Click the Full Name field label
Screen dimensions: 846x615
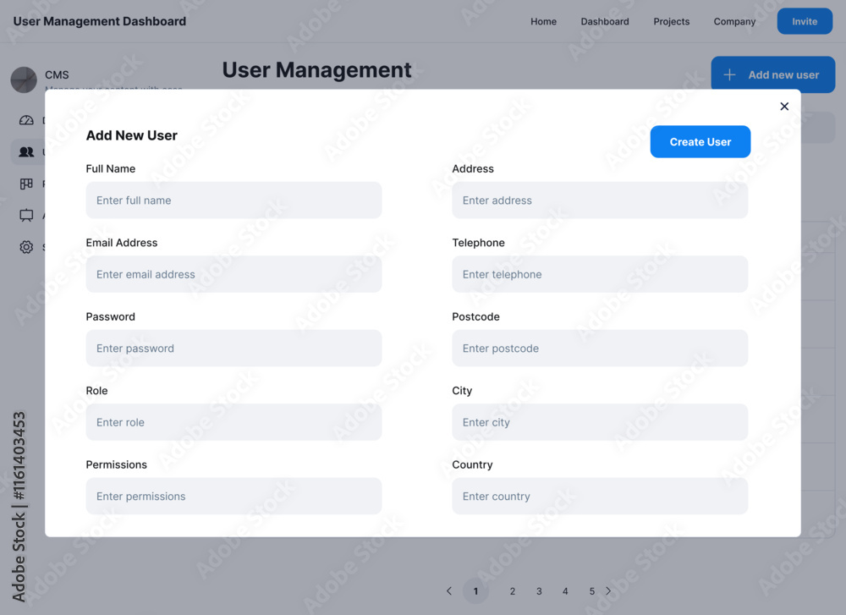[x=111, y=169]
